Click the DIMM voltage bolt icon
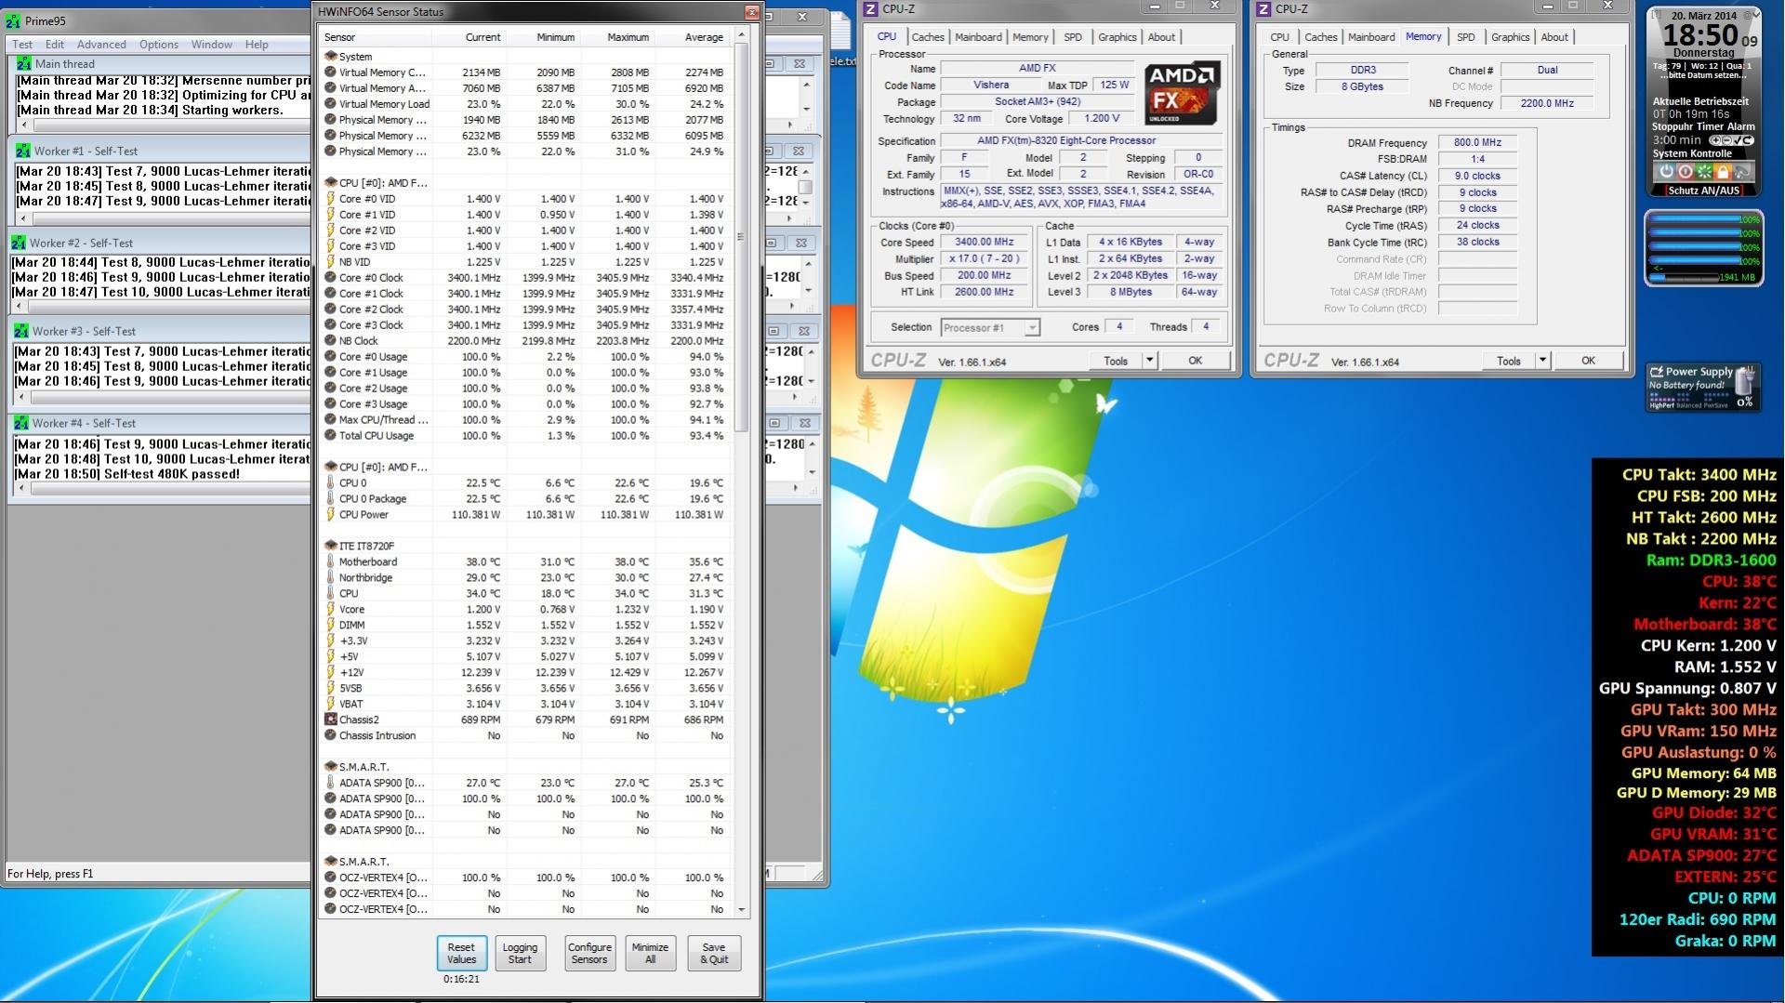The image size is (1785, 1003). coord(330,625)
